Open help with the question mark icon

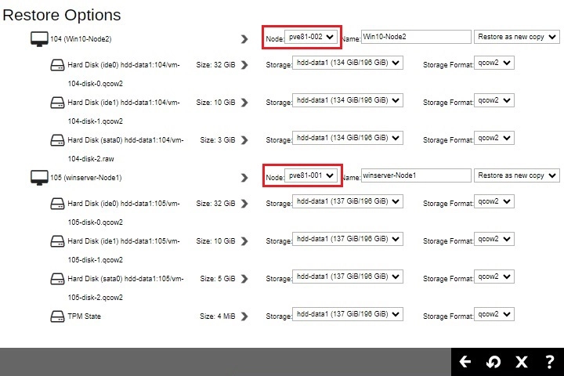pyautogui.click(x=549, y=362)
